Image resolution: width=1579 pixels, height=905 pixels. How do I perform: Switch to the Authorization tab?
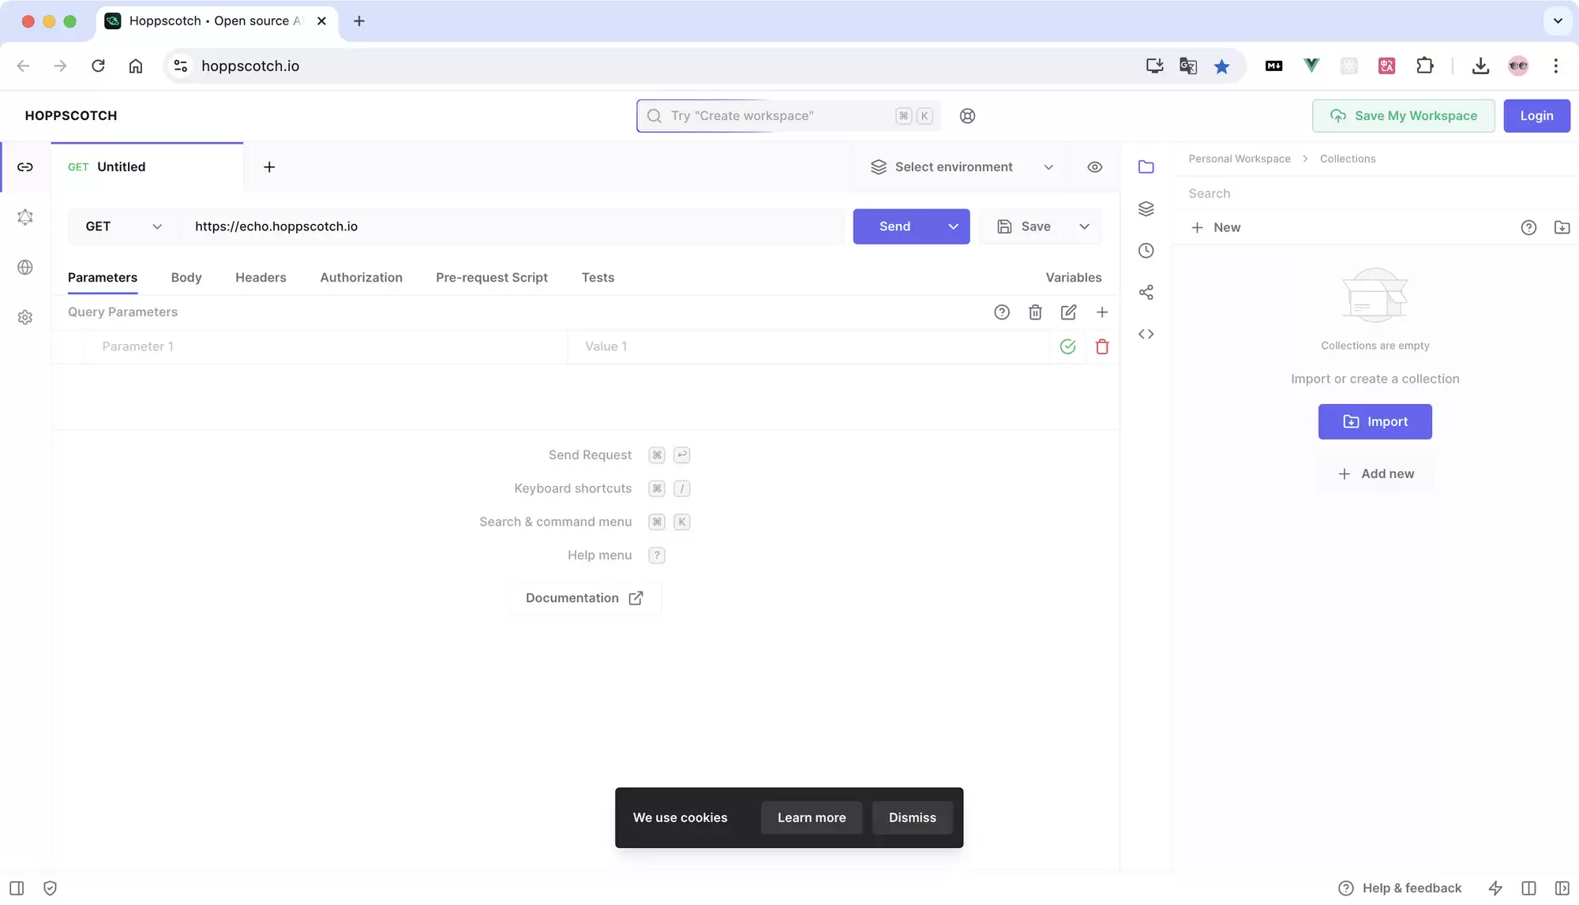pos(362,278)
